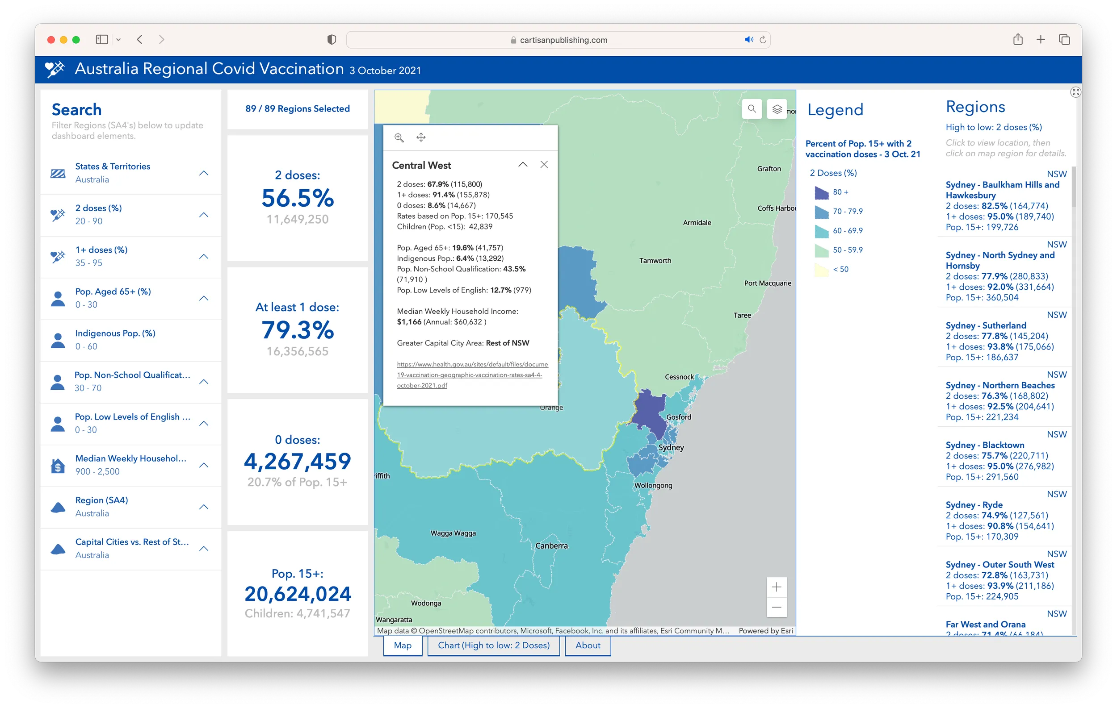
Task: Click the States & Territories flag icon
Action: (x=58, y=173)
